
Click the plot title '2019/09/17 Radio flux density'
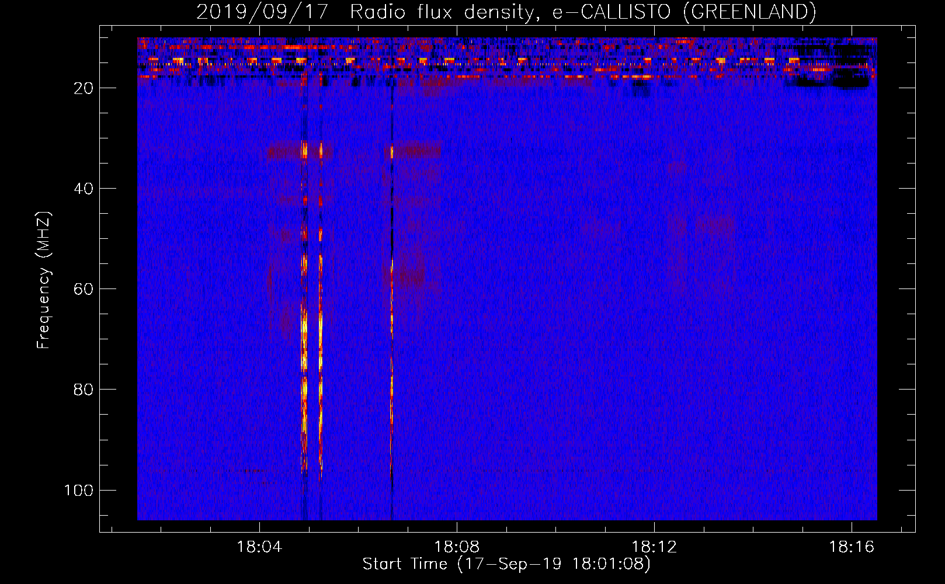coord(506,12)
